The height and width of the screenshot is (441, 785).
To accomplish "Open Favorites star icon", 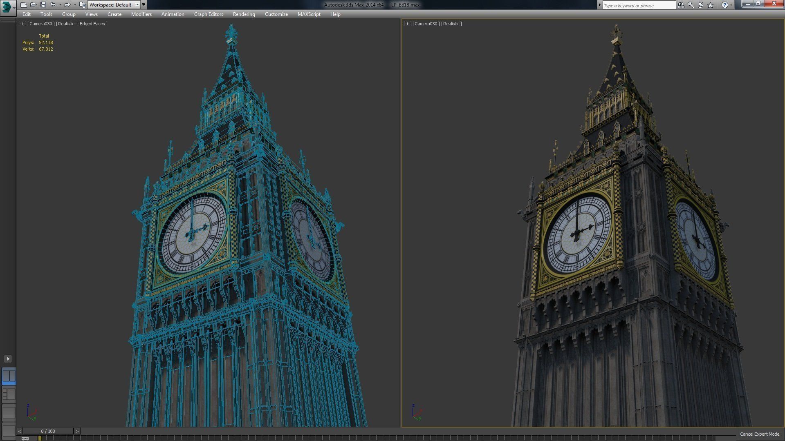I will pyautogui.click(x=711, y=5).
